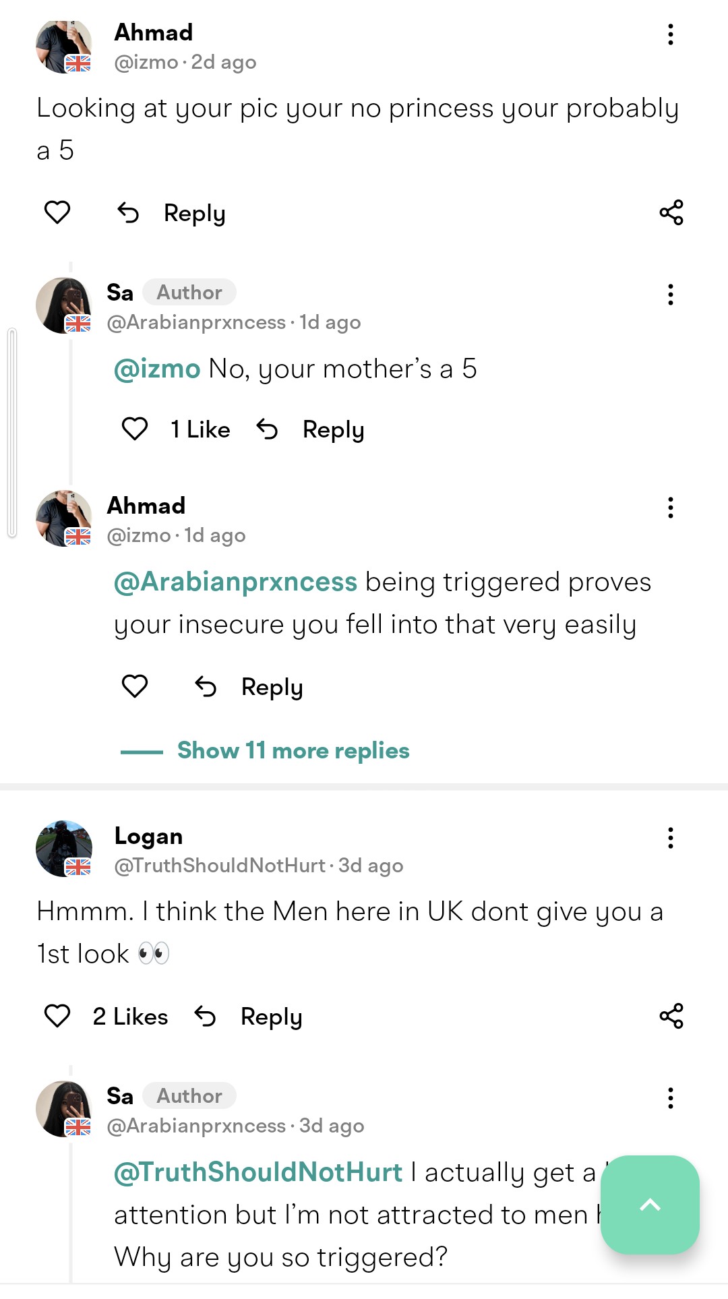This screenshot has width=728, height=1299.
Task: Reply to Sa's "your mother's a 5" comment
Action: pos(333,430)
